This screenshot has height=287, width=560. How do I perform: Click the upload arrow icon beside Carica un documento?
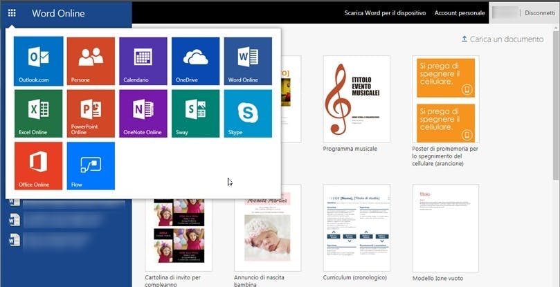(x=464, y=39)
